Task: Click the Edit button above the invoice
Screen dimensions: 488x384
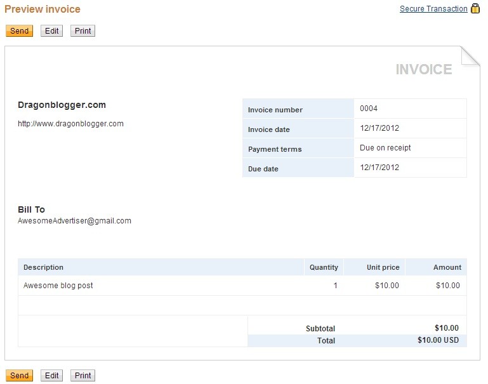Action: click(x=51, y=31)
